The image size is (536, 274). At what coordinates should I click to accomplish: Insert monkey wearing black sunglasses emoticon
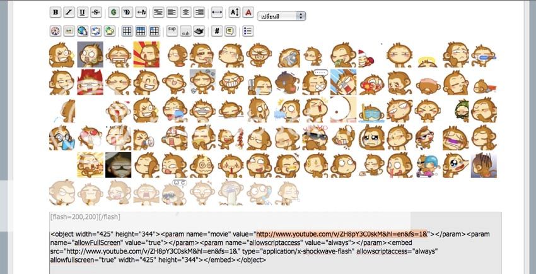point(315,138)
